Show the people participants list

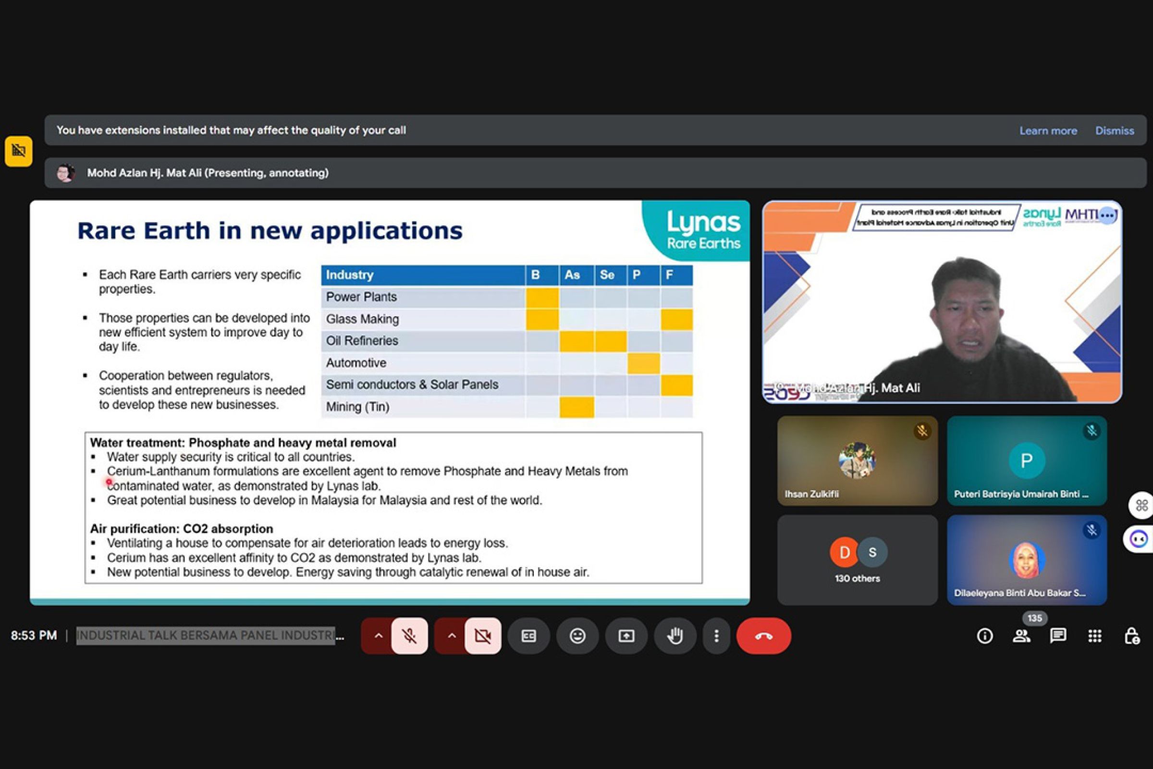[1021, 636]
